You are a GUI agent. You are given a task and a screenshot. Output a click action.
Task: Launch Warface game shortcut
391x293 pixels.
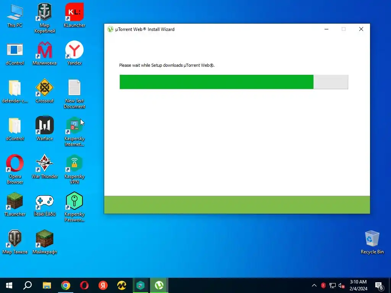click(x=44, y=129)
